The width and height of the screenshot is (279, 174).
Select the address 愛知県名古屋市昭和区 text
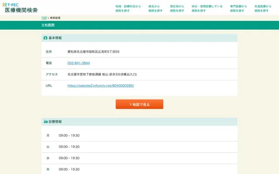93,52
